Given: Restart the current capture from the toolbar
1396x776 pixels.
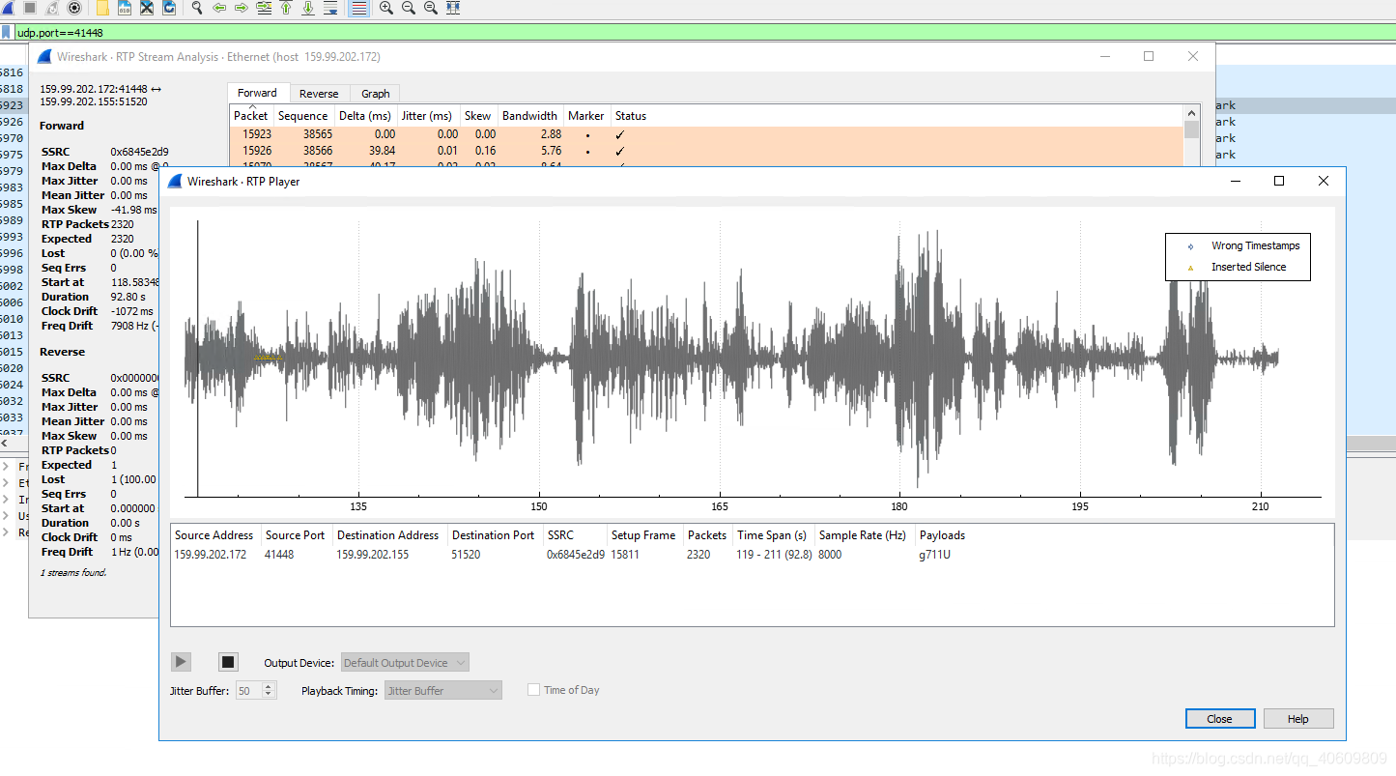Looking at the screenshot, I should click(52, 8).
